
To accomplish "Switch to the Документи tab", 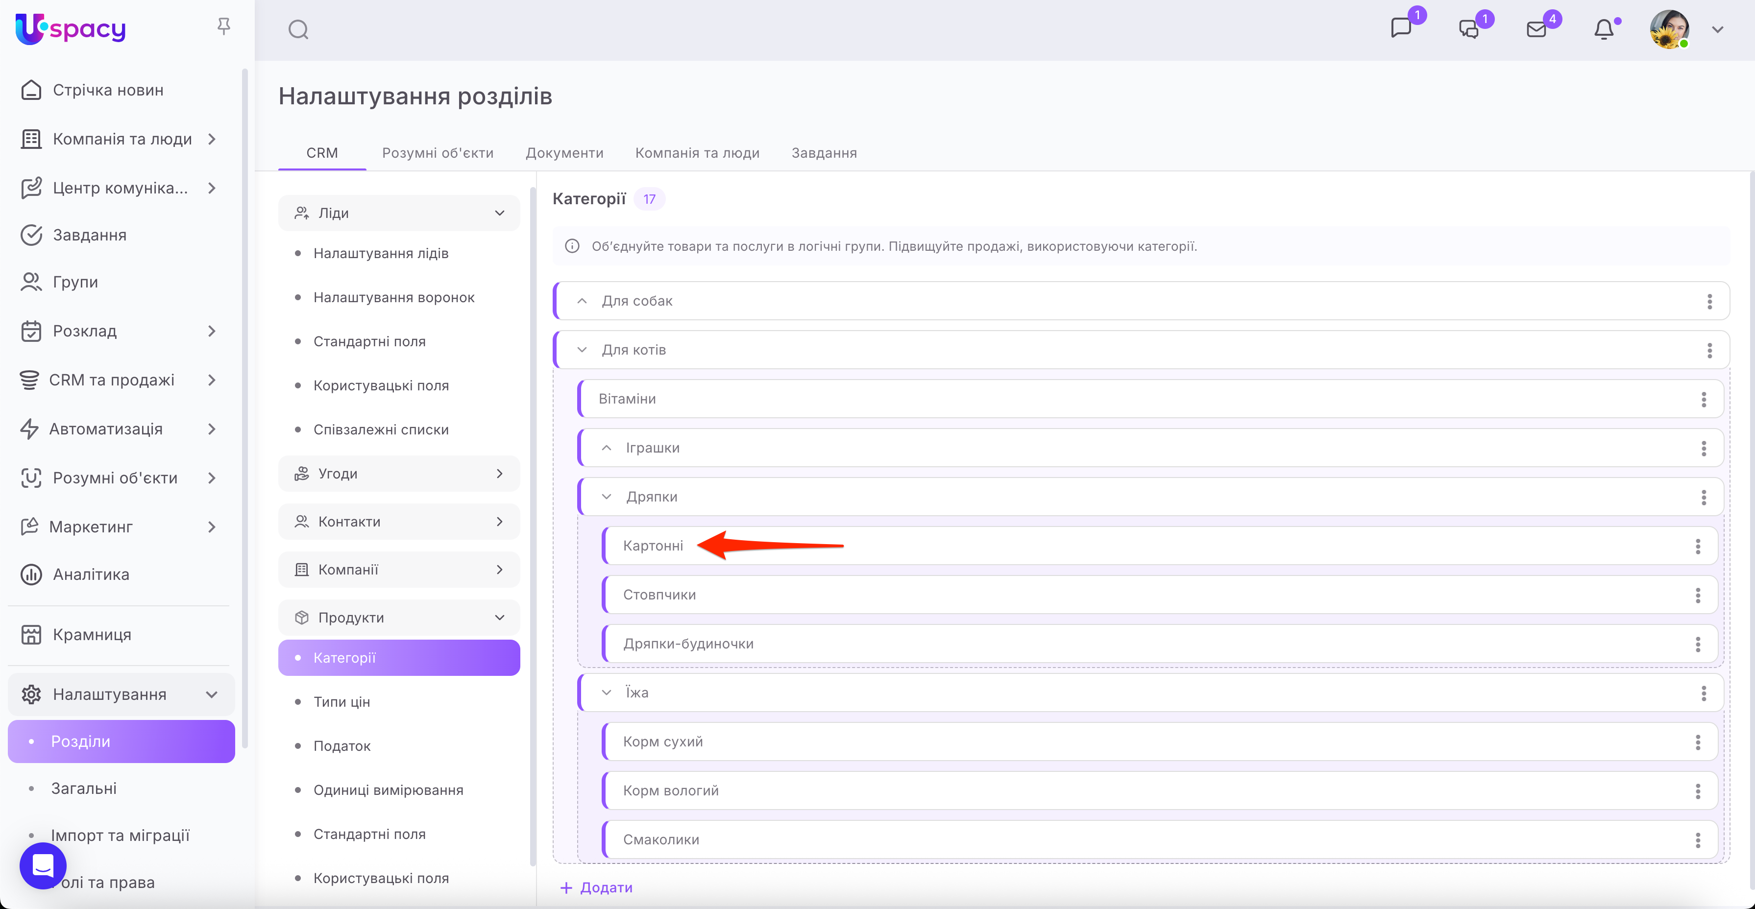I will point(564,152).
